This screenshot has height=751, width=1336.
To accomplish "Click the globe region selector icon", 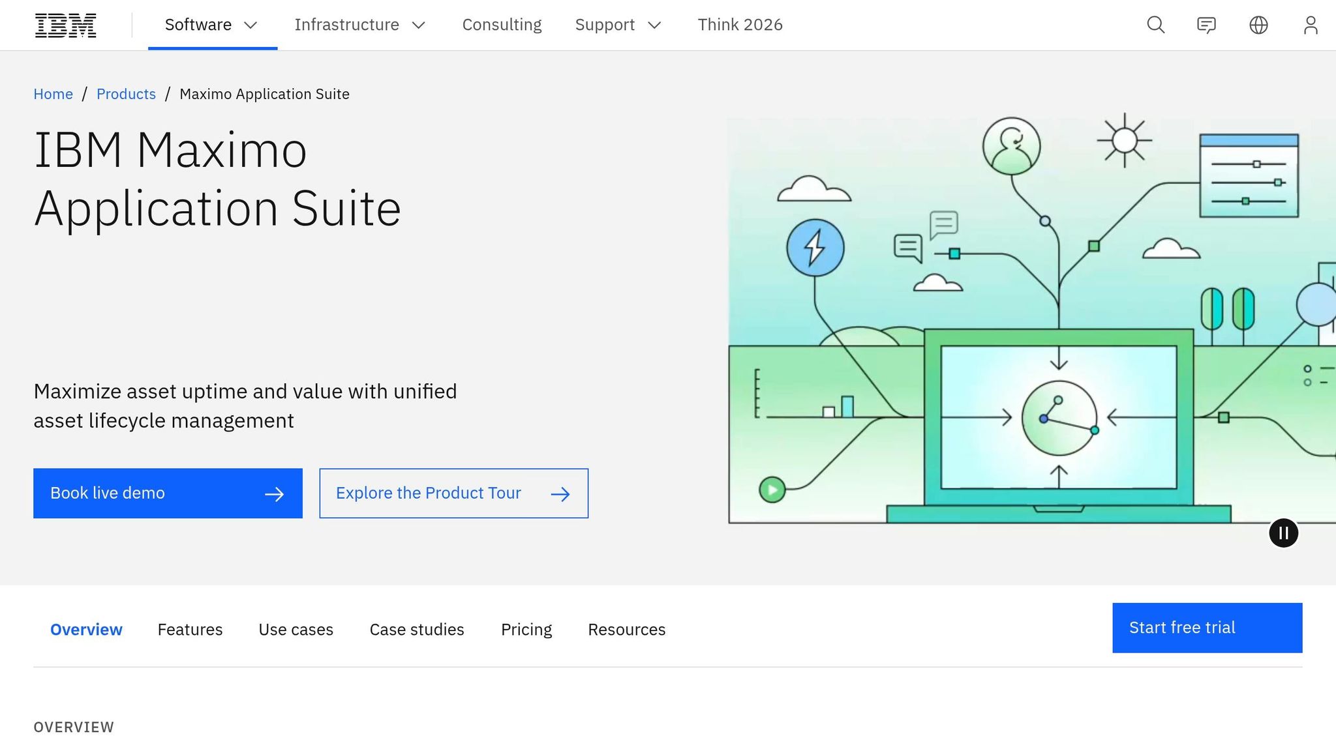I will click(x=1258, y=25).
